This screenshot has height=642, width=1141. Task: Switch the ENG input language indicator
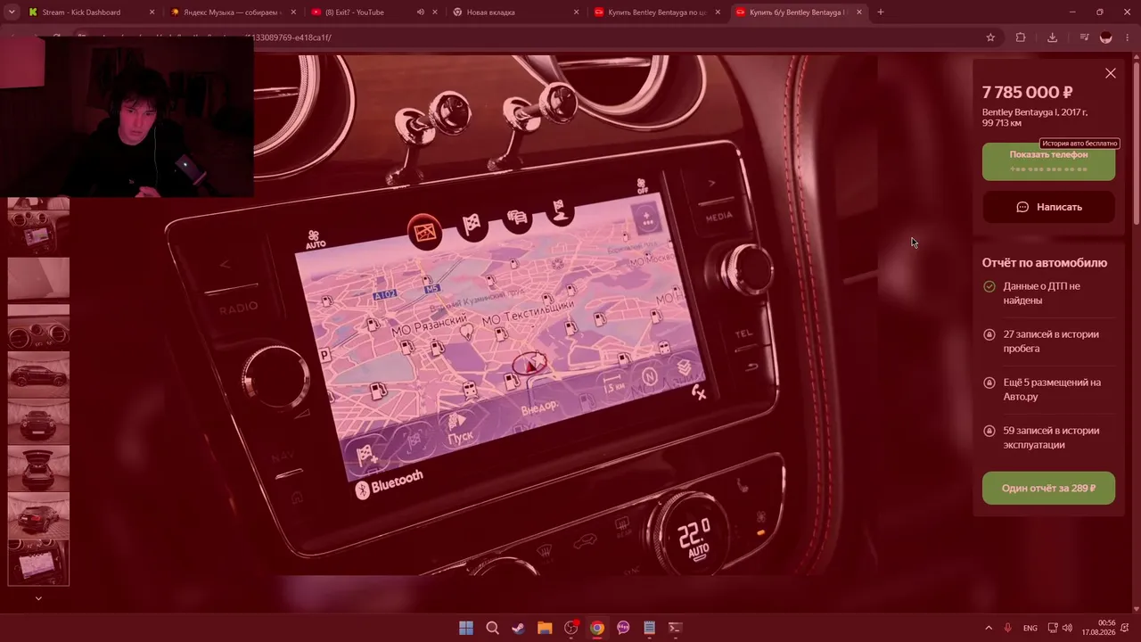[x=1030, y=628]
